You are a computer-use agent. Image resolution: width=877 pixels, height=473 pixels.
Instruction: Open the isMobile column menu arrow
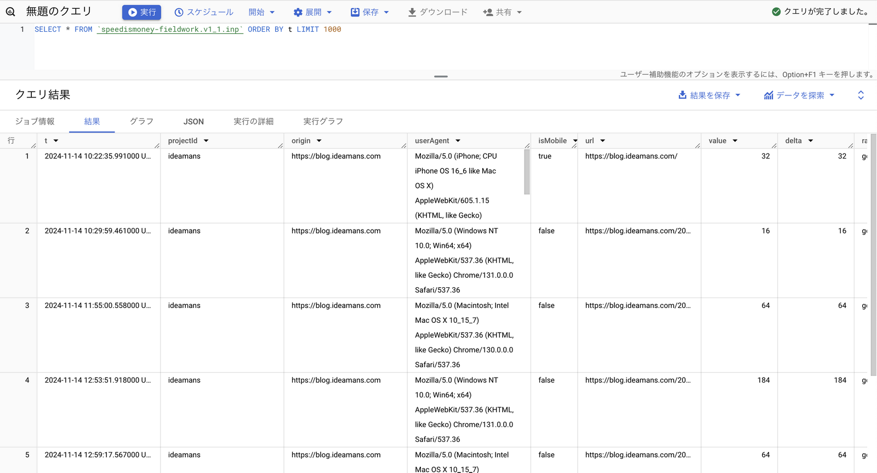coord(575,141)
